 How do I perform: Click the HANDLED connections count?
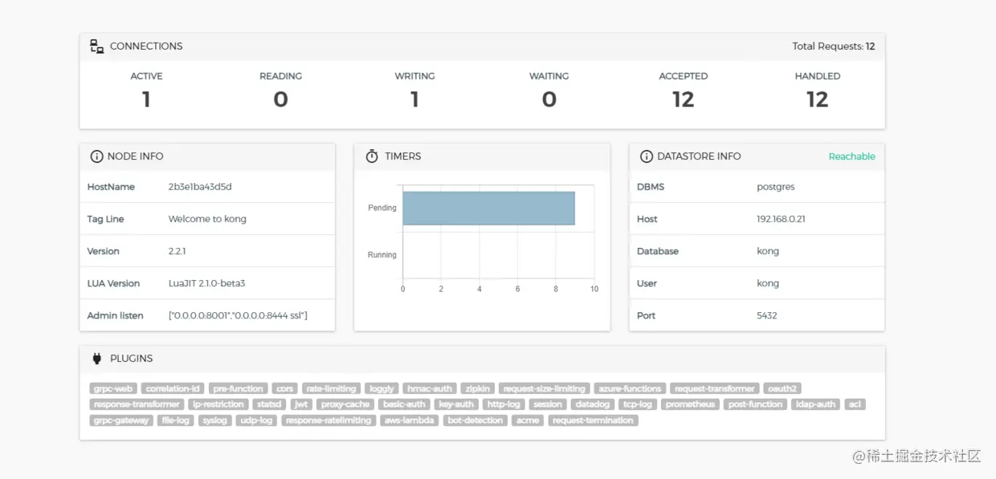point(817,99)
